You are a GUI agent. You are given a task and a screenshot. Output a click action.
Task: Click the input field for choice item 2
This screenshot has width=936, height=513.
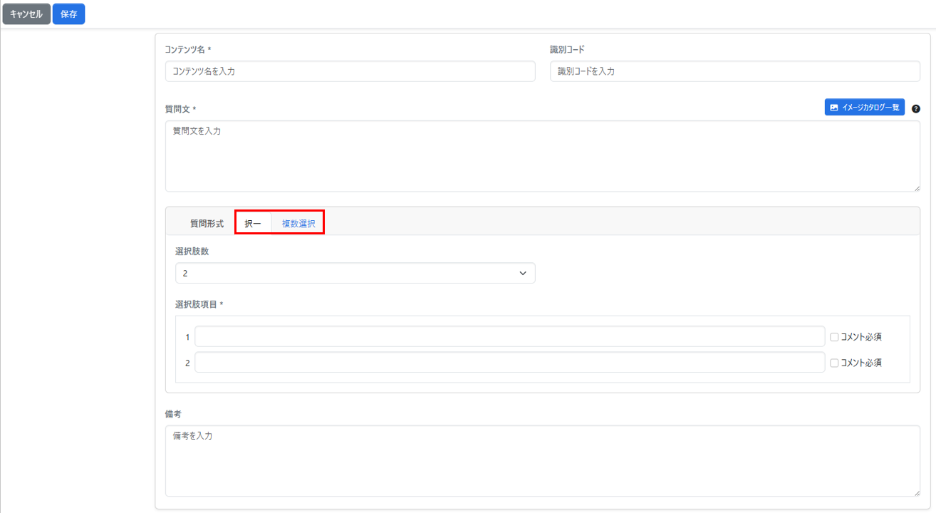[x=509, y=363]
